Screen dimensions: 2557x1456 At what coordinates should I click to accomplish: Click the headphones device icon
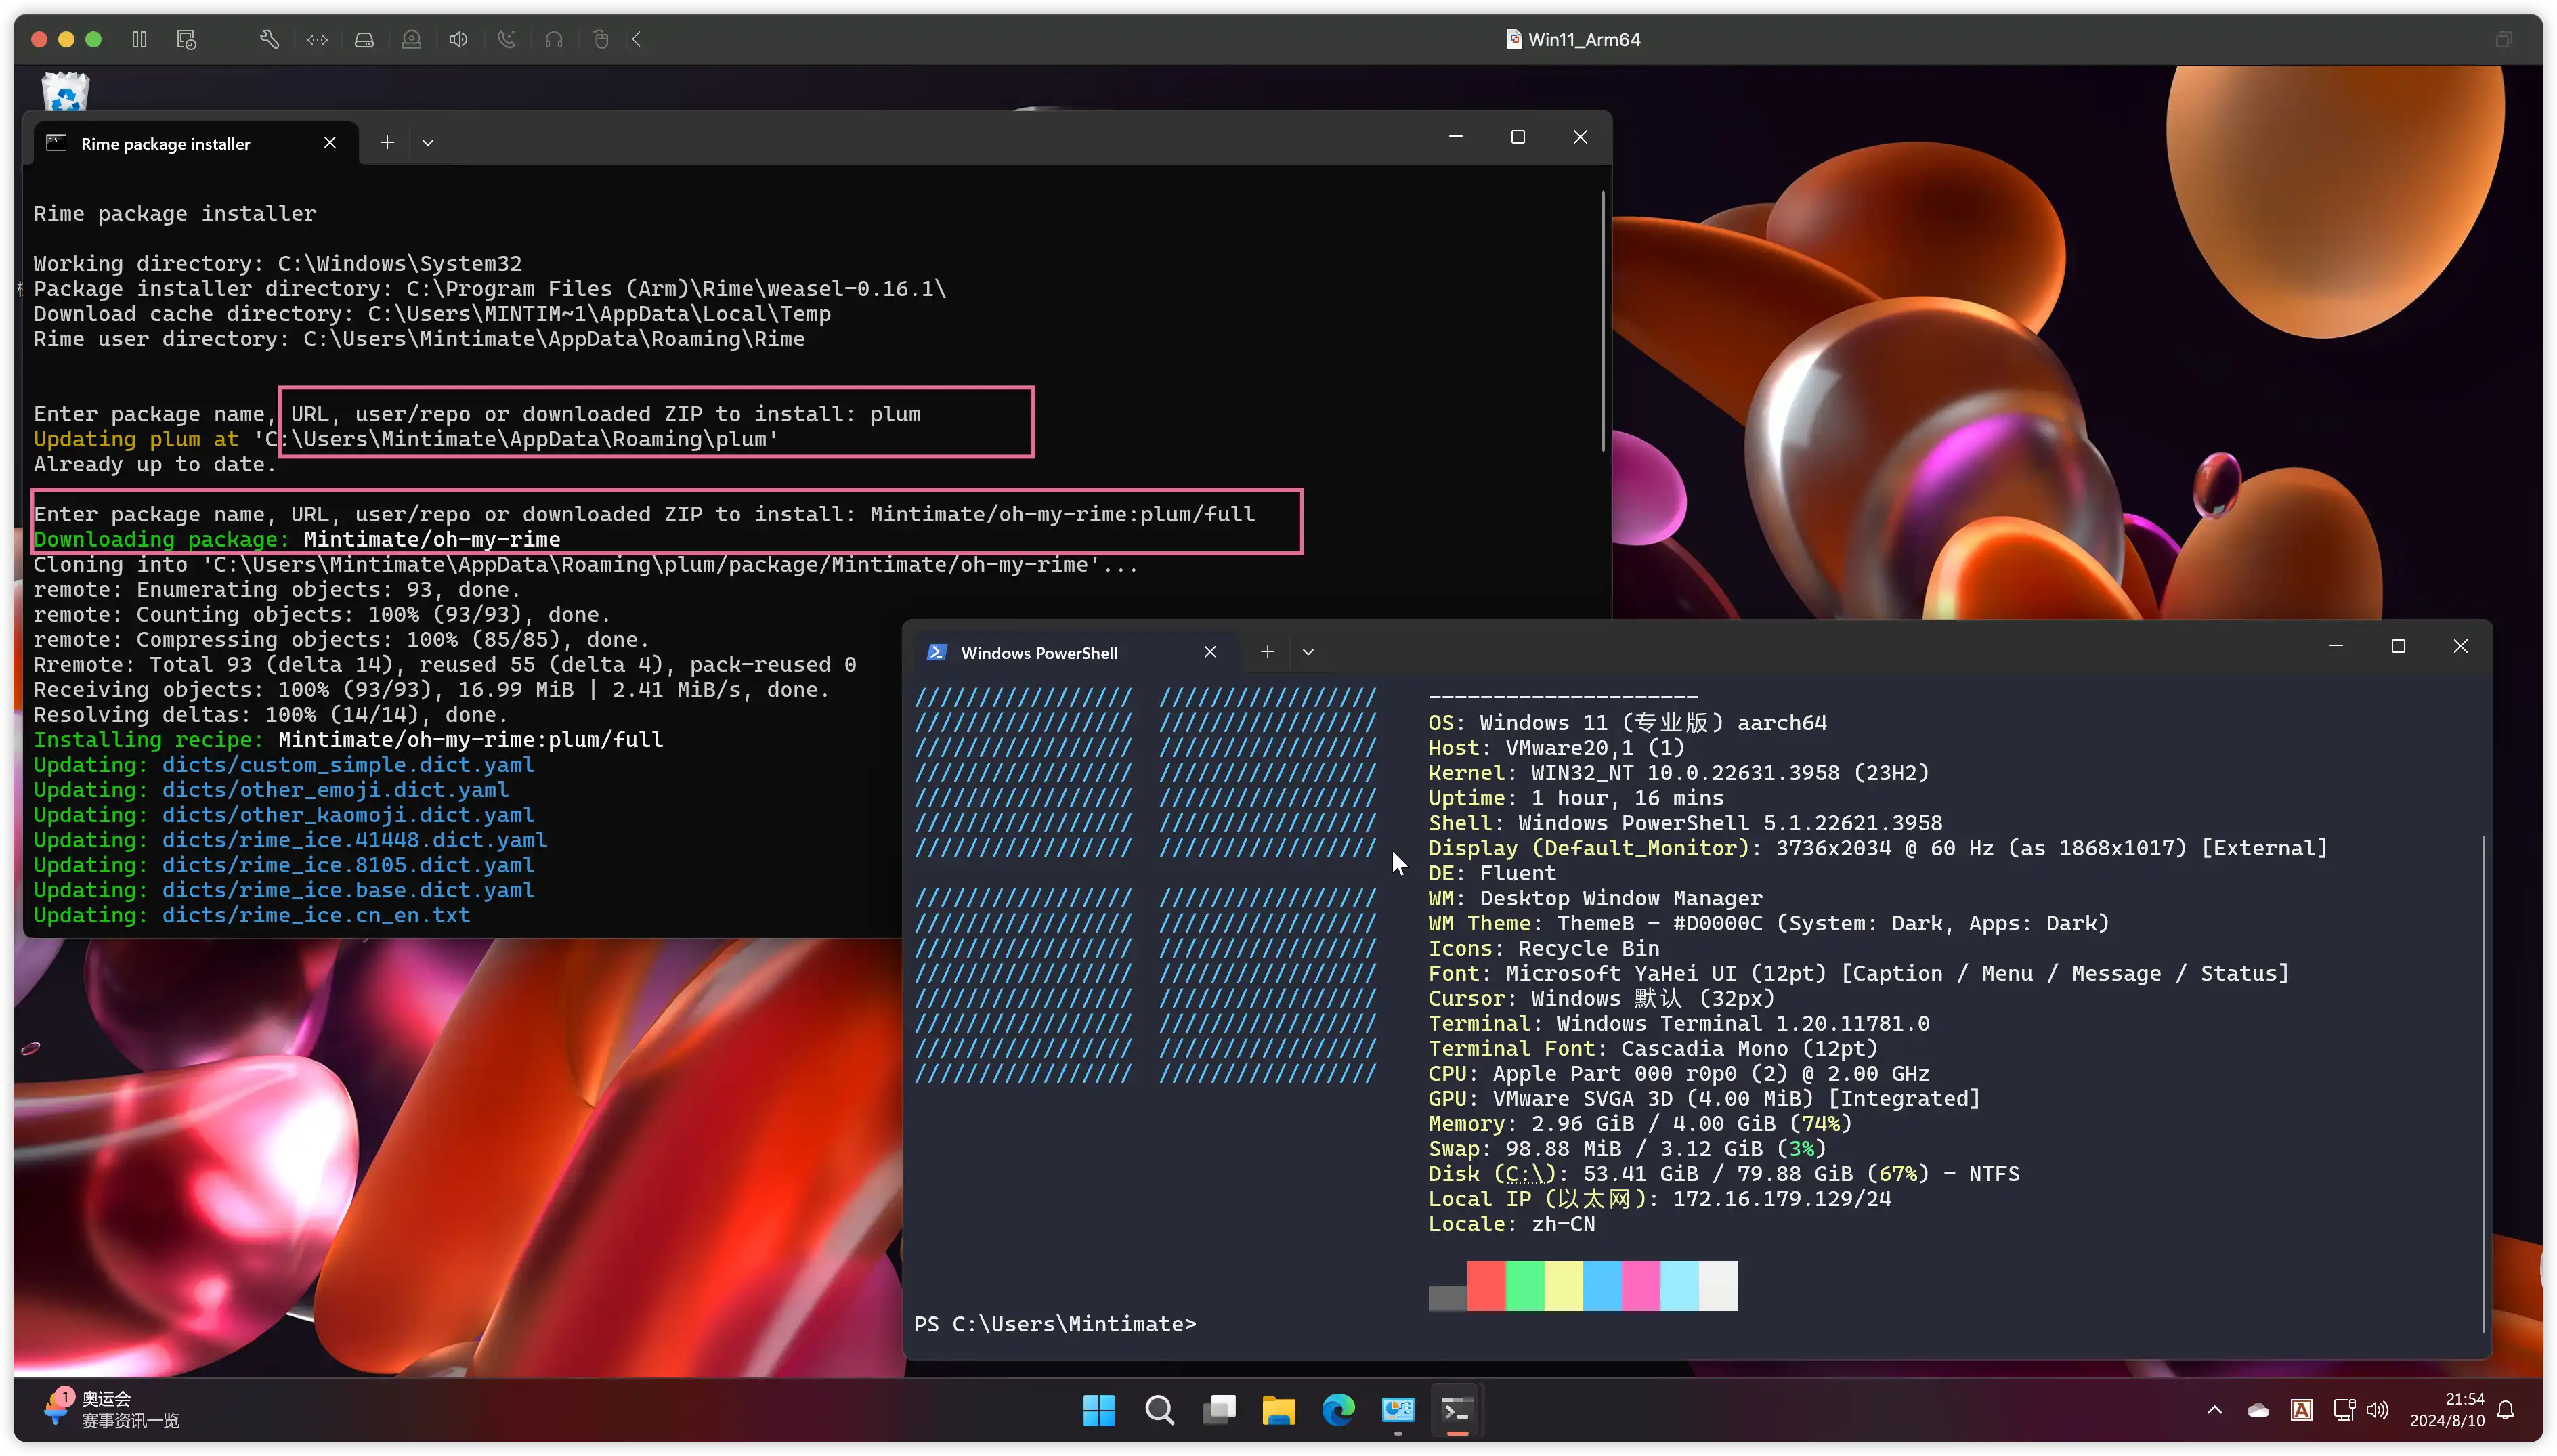click(554, 39)
